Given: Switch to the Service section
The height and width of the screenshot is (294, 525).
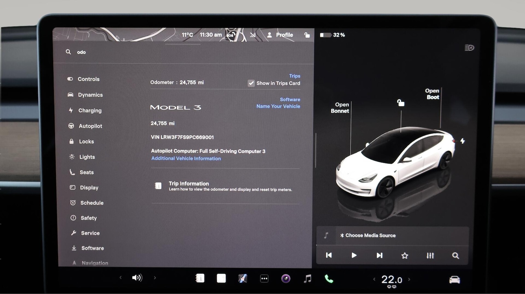Looking at the screenshot, I should 90,233.
